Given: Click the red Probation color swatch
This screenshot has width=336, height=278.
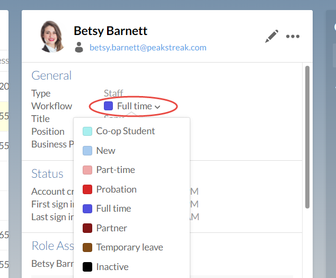Looking at the screenshot, I should click(x=87, y=189).
